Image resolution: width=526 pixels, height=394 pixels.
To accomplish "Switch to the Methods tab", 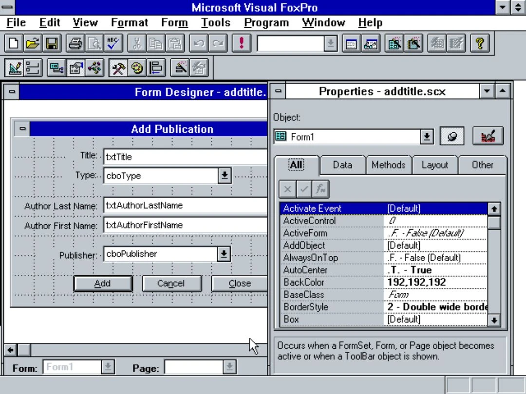I will pyautogui.click(x=388, y=165).
